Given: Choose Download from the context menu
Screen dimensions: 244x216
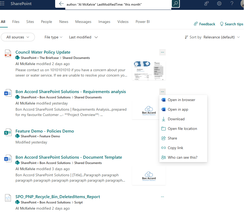Looking at the screenshot, I should click(183, 119).
